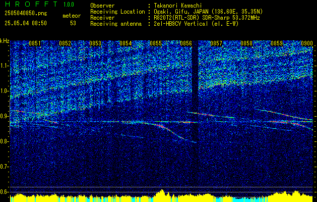Click the observer name Takanori Kawachi
This screenshot has height=202, width=317.
(178, 6)
